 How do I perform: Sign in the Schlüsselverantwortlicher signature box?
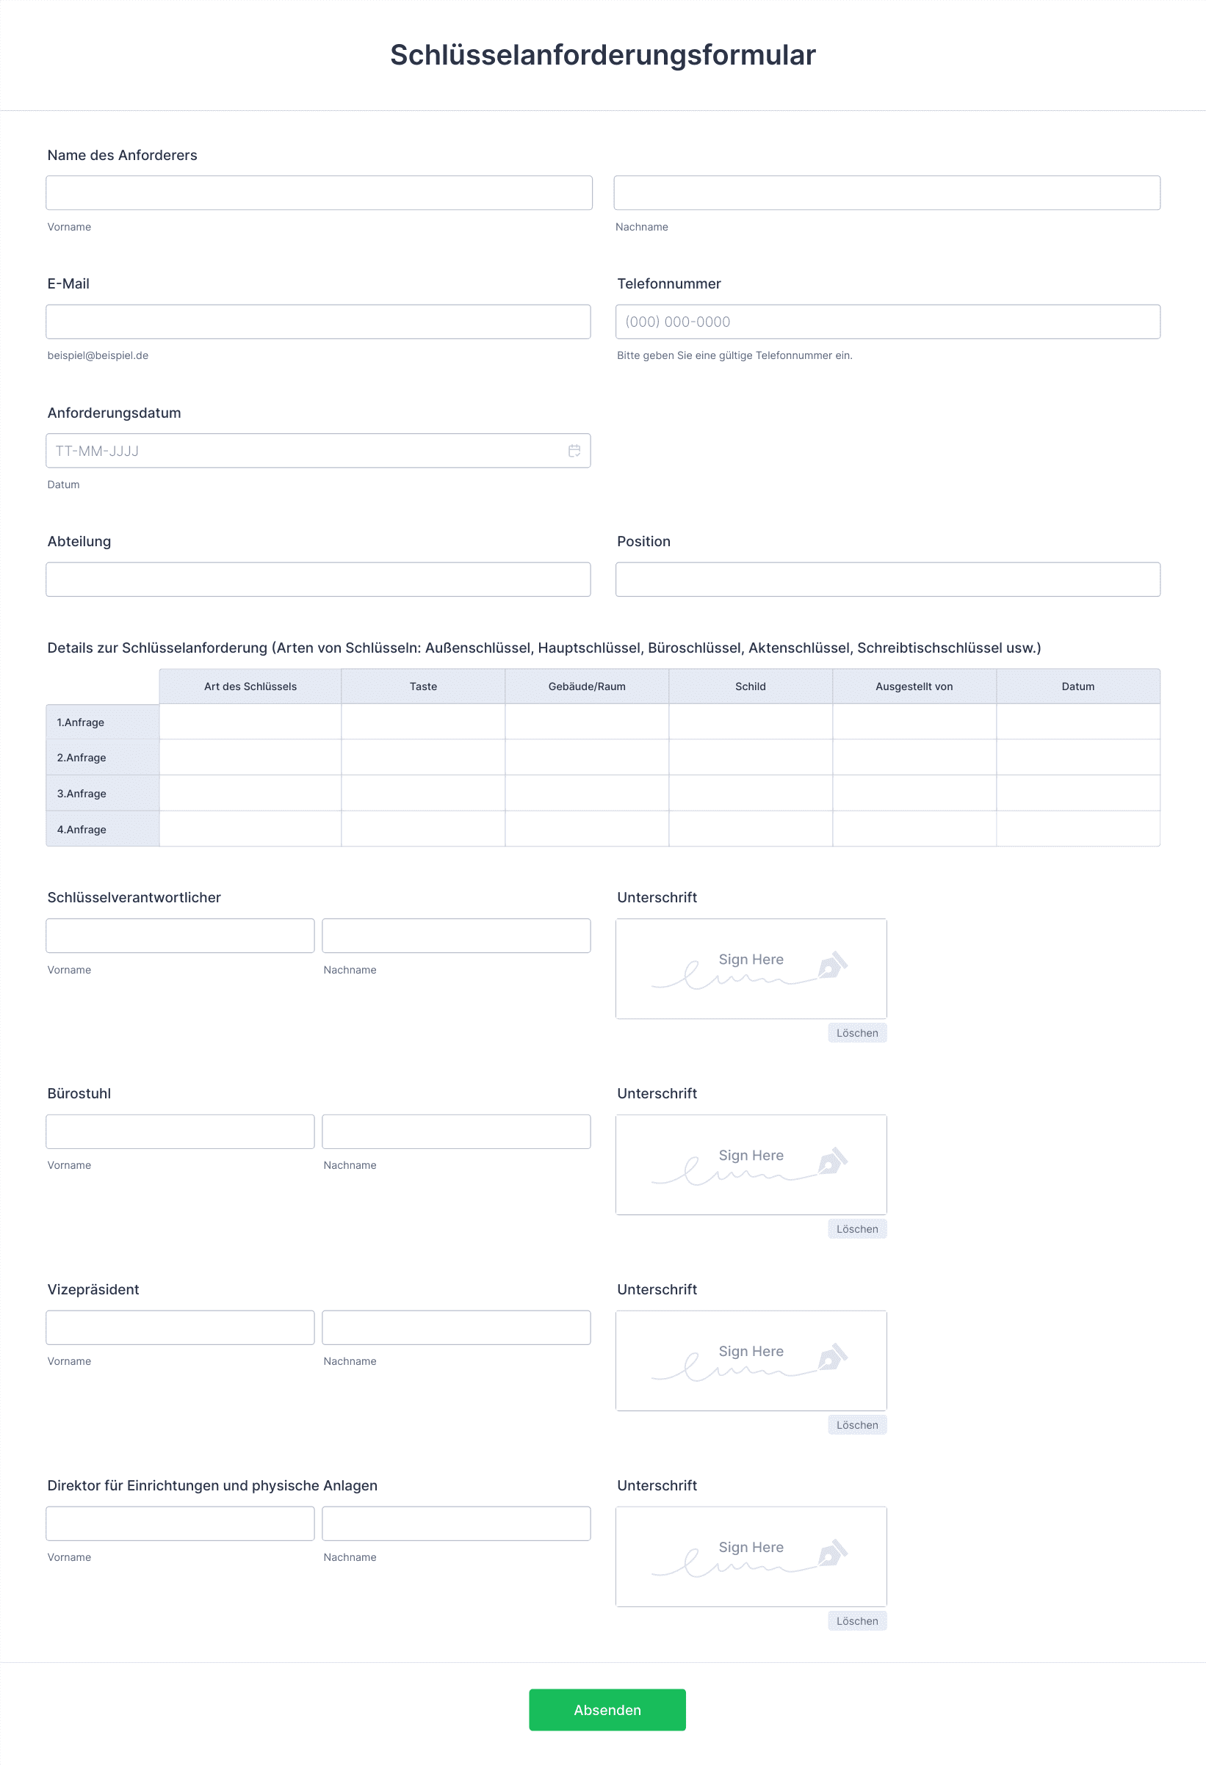coord(750,968)
